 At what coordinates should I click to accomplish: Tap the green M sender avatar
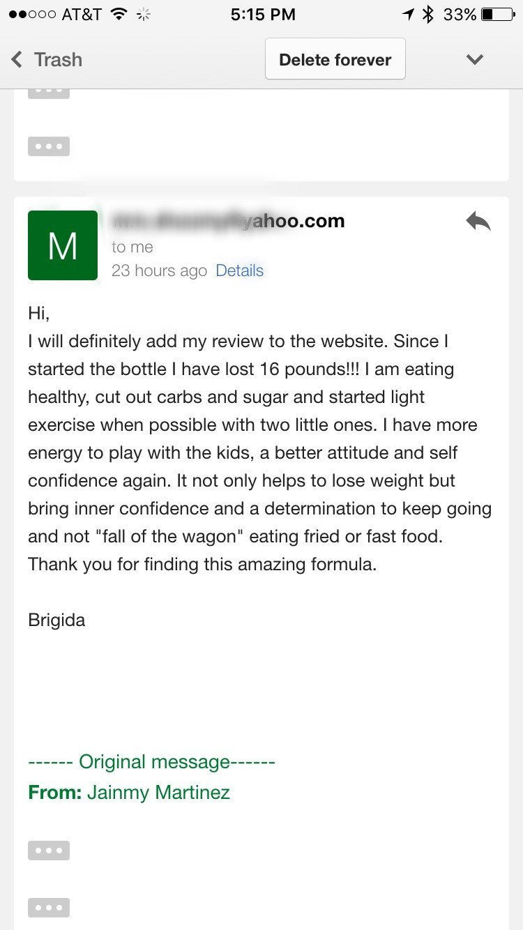coord(63,245)
